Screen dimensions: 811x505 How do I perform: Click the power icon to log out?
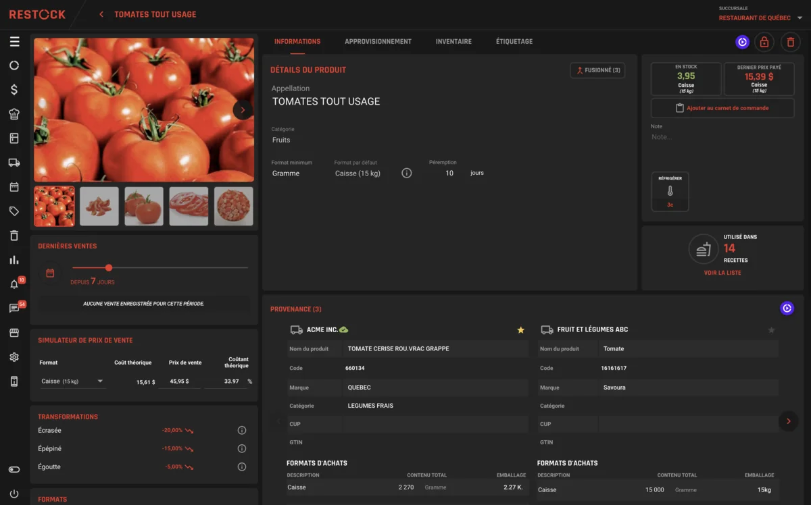point(14,494)
